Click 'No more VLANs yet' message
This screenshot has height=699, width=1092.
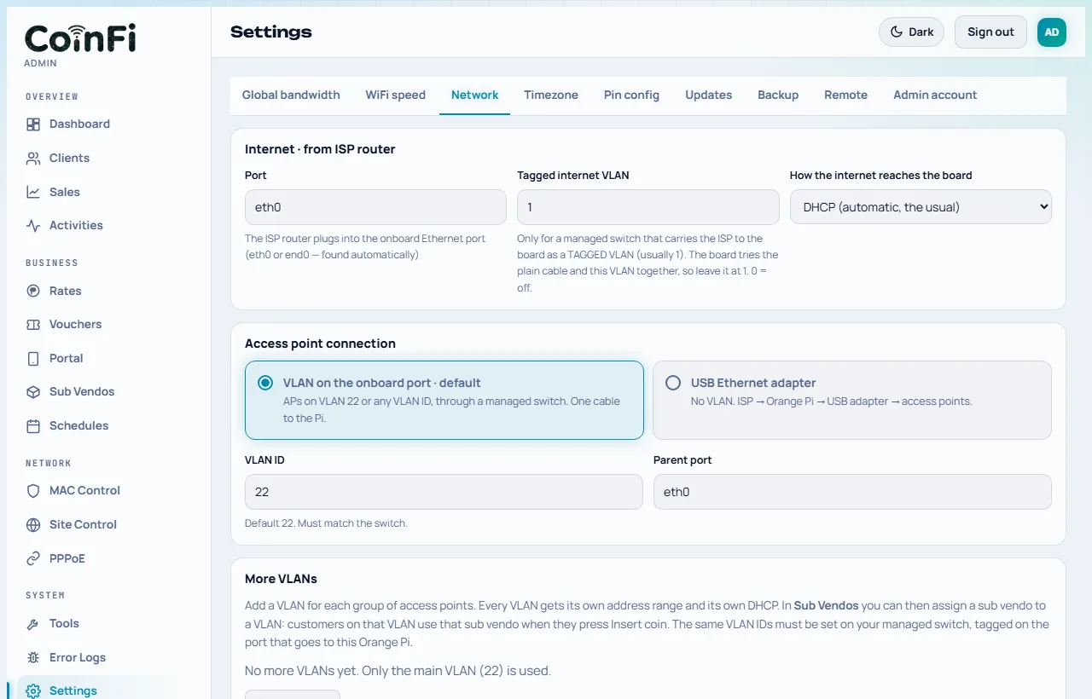tap(398, 671)
